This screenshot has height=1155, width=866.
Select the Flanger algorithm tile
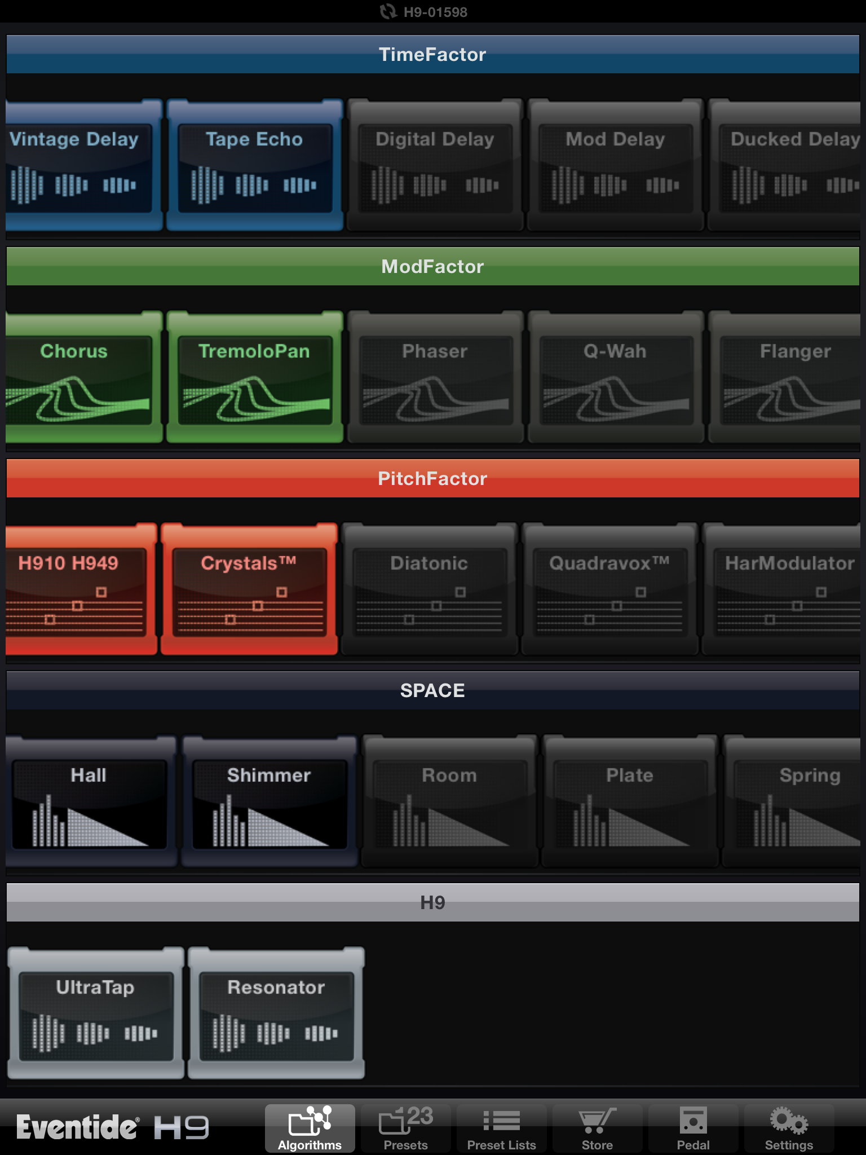785,377
